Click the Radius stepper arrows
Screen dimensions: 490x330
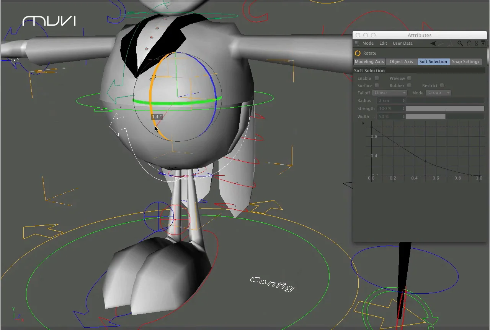[x=403, y=100]
